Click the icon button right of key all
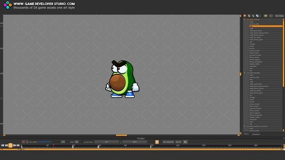285x160 pixels. point(185,142)
